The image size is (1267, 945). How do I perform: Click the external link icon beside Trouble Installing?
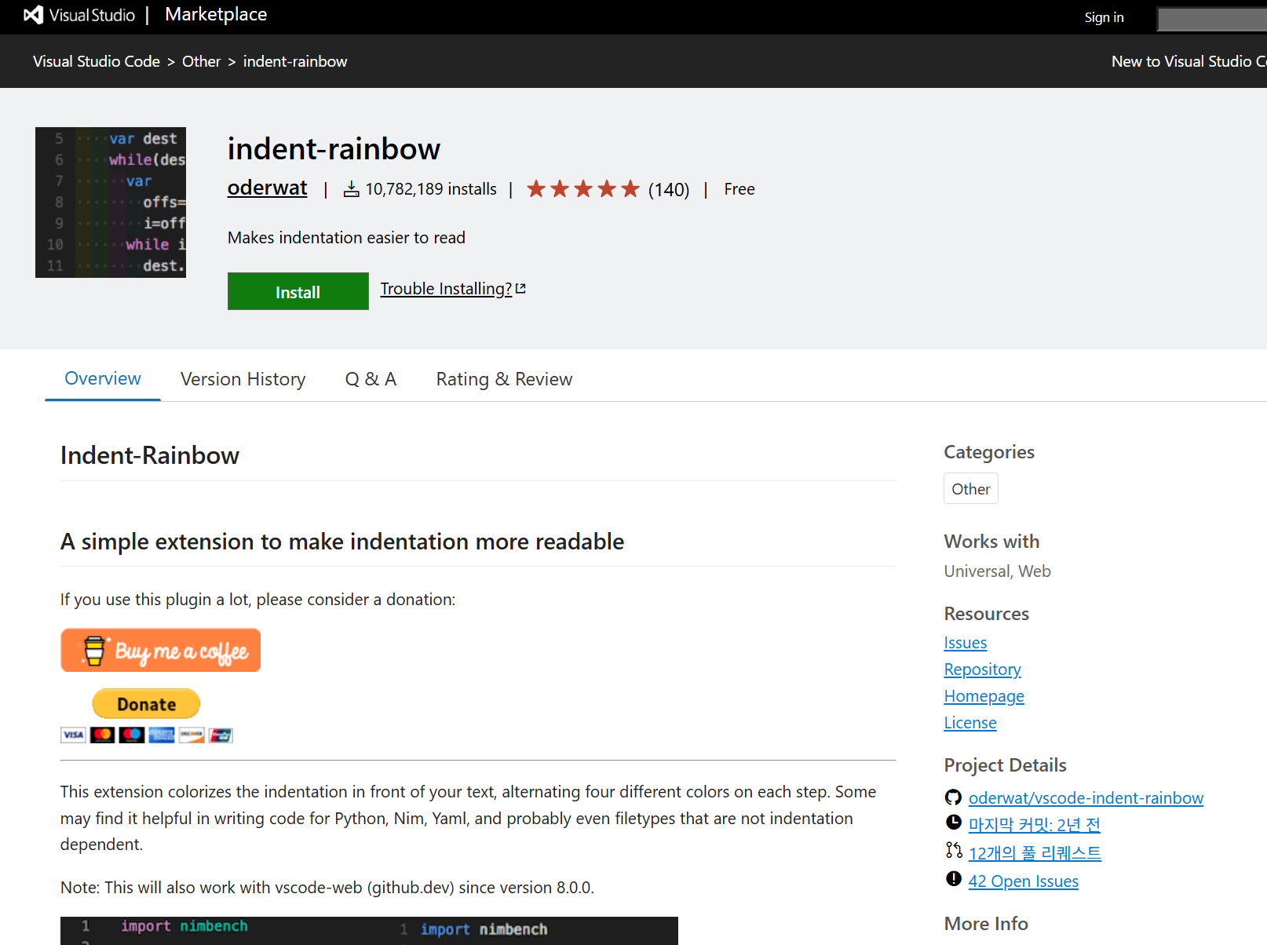click(520, 289)
